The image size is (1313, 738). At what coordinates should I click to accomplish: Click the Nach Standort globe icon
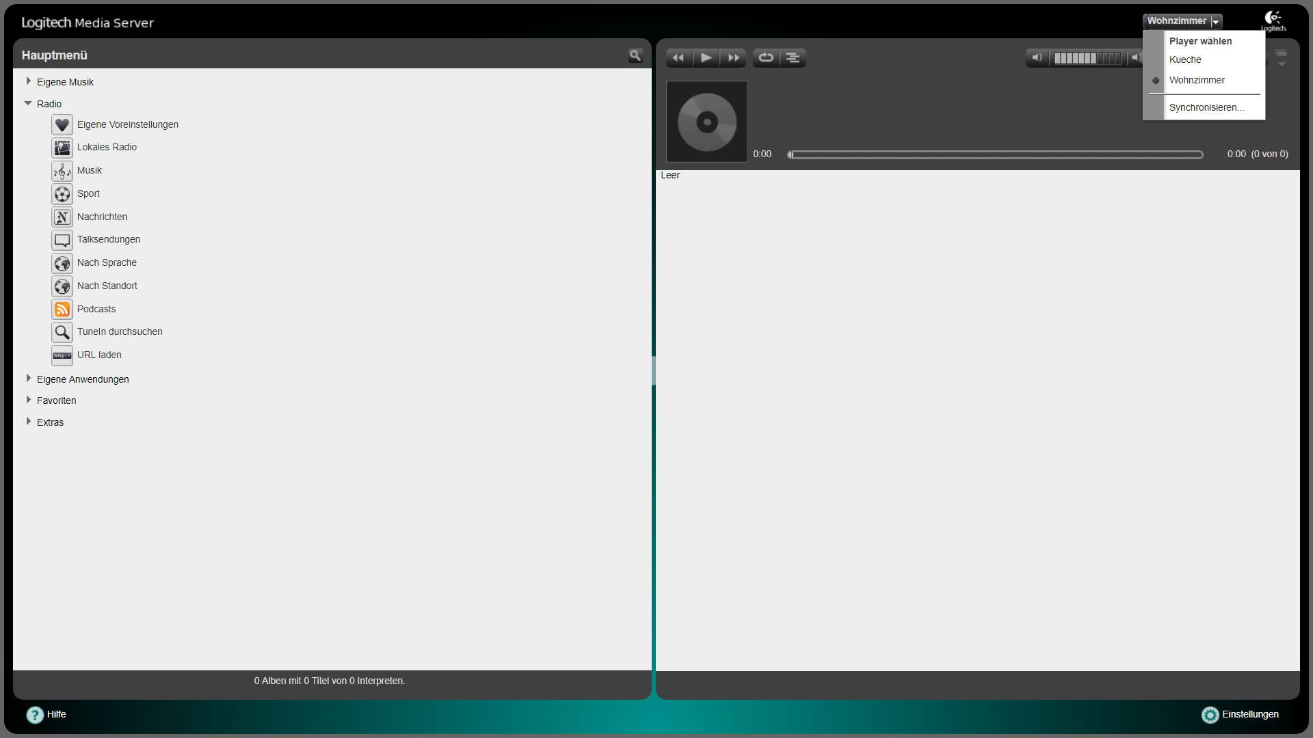point(62,286)
